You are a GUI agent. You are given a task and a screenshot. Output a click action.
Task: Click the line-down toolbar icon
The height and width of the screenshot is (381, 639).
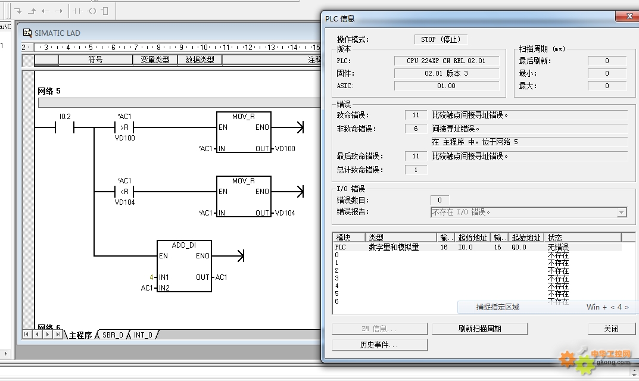click(18, 11)
